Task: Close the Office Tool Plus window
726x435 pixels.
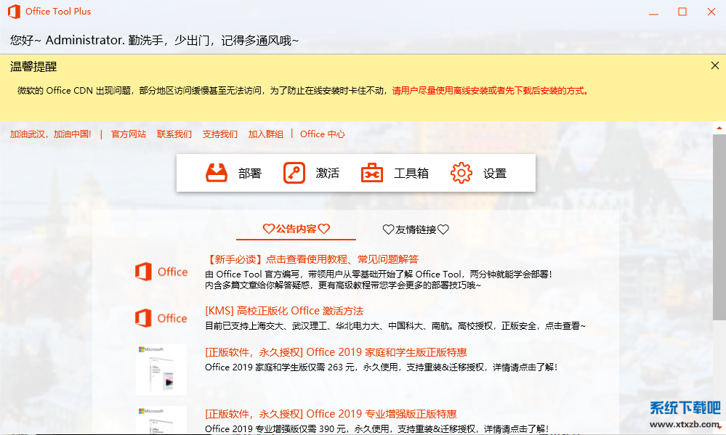Action: click(711, 12)
